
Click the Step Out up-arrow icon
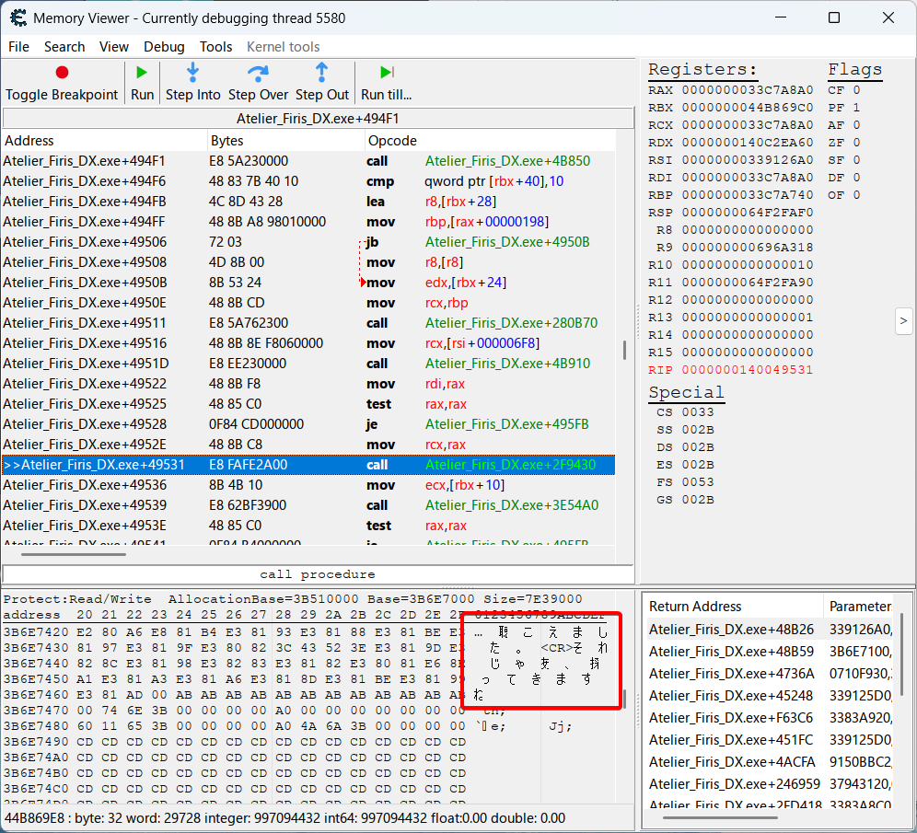click(321, 73)
